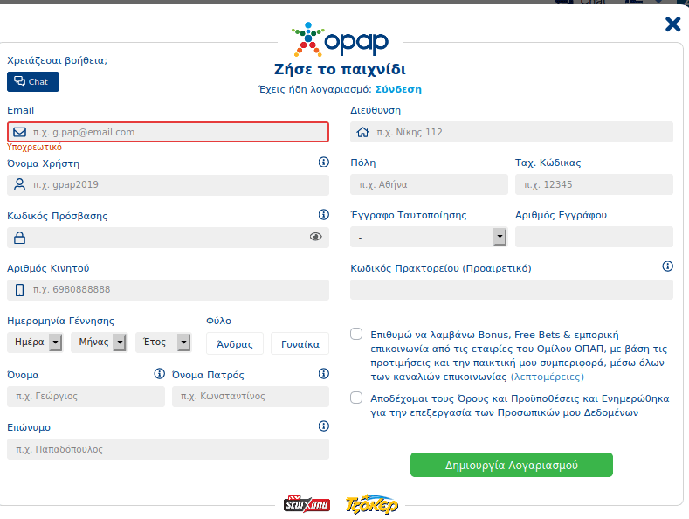Click the Όνομα first name field
The image size is (689, 519).
(x=86, y=397)
